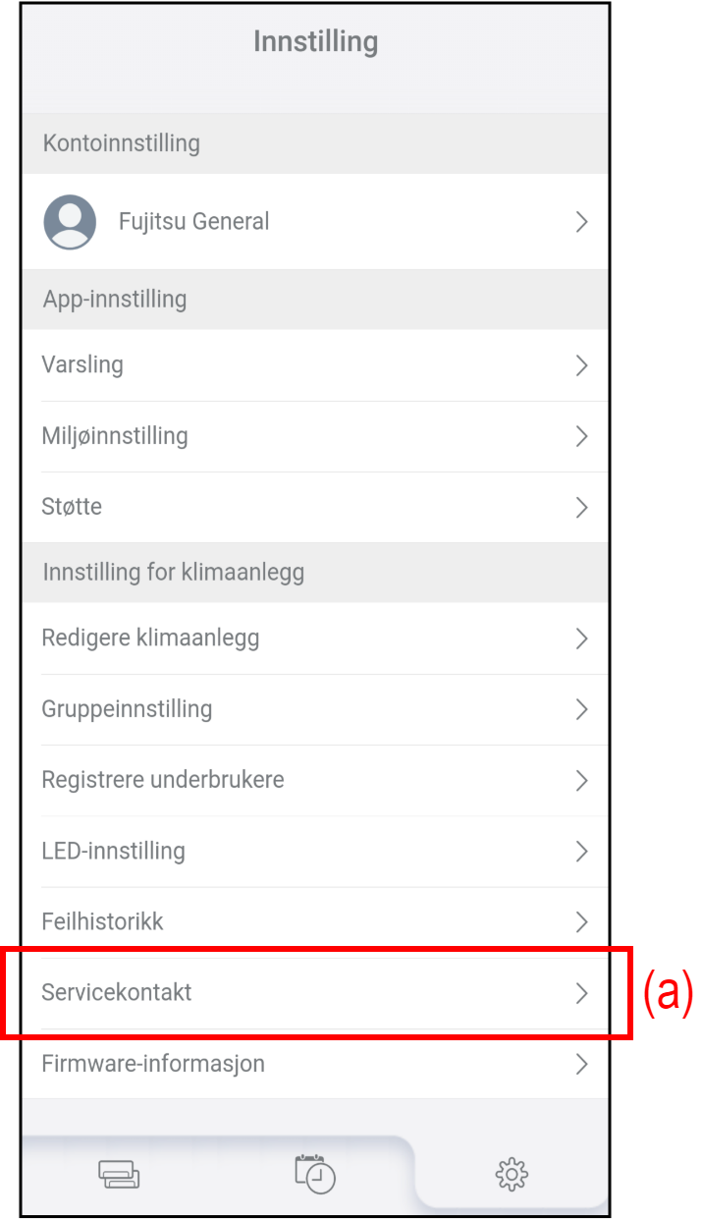Open the schedule timer tab icon
The height and width of the screenshot is (1221, 702).
click(315, 1174)
